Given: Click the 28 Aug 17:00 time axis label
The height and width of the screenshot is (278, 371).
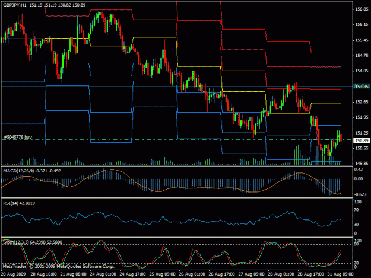Looking at the screenshot, I should [x=310, y=274].
